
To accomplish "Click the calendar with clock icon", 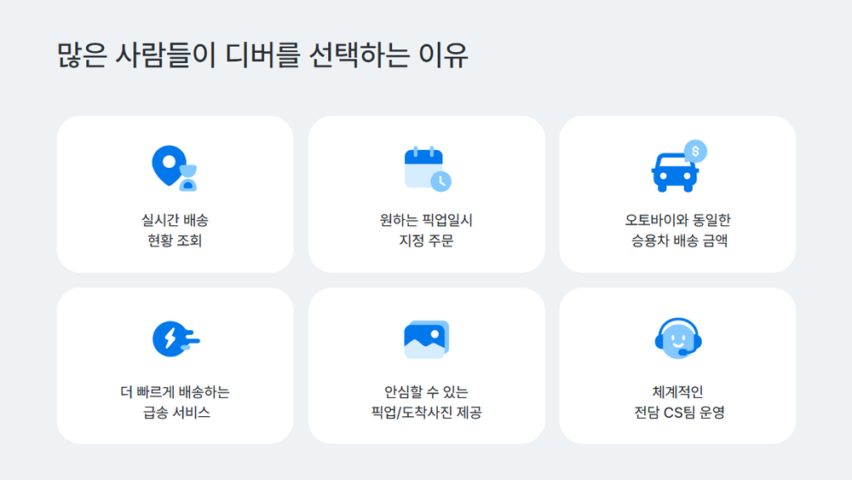I will (x=424, y=167).
